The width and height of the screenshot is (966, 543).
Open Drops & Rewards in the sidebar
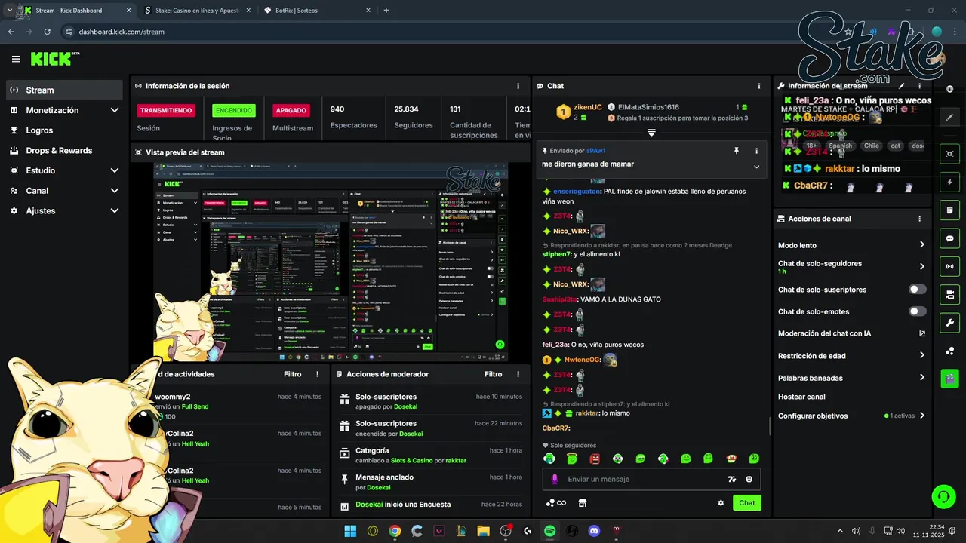[64, 150]
